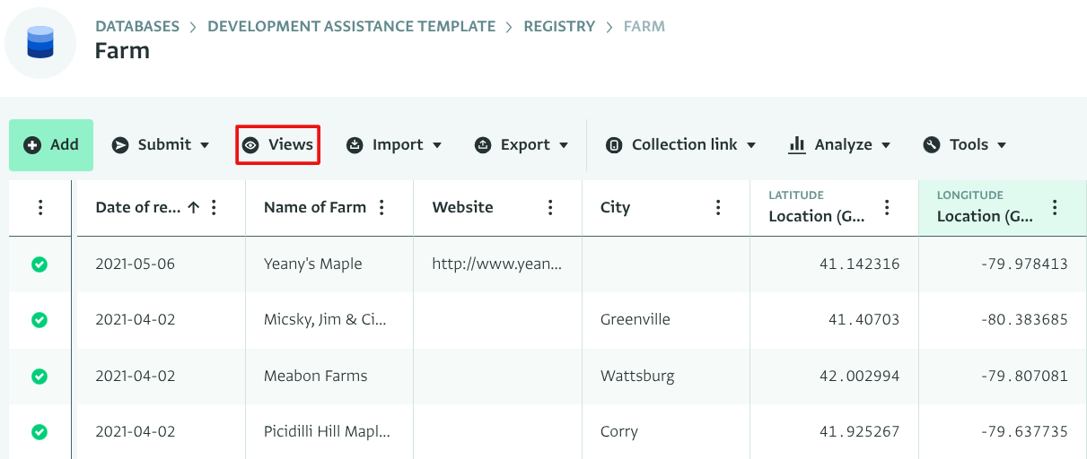Image resolution: width=1087 pixels, height=459 pixels.
Task: Open City column kebab menu
Action: click(x=718, y=208)
